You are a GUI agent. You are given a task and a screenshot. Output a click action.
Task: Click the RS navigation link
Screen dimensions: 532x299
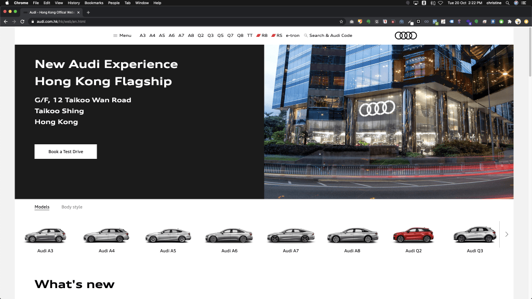277,36
